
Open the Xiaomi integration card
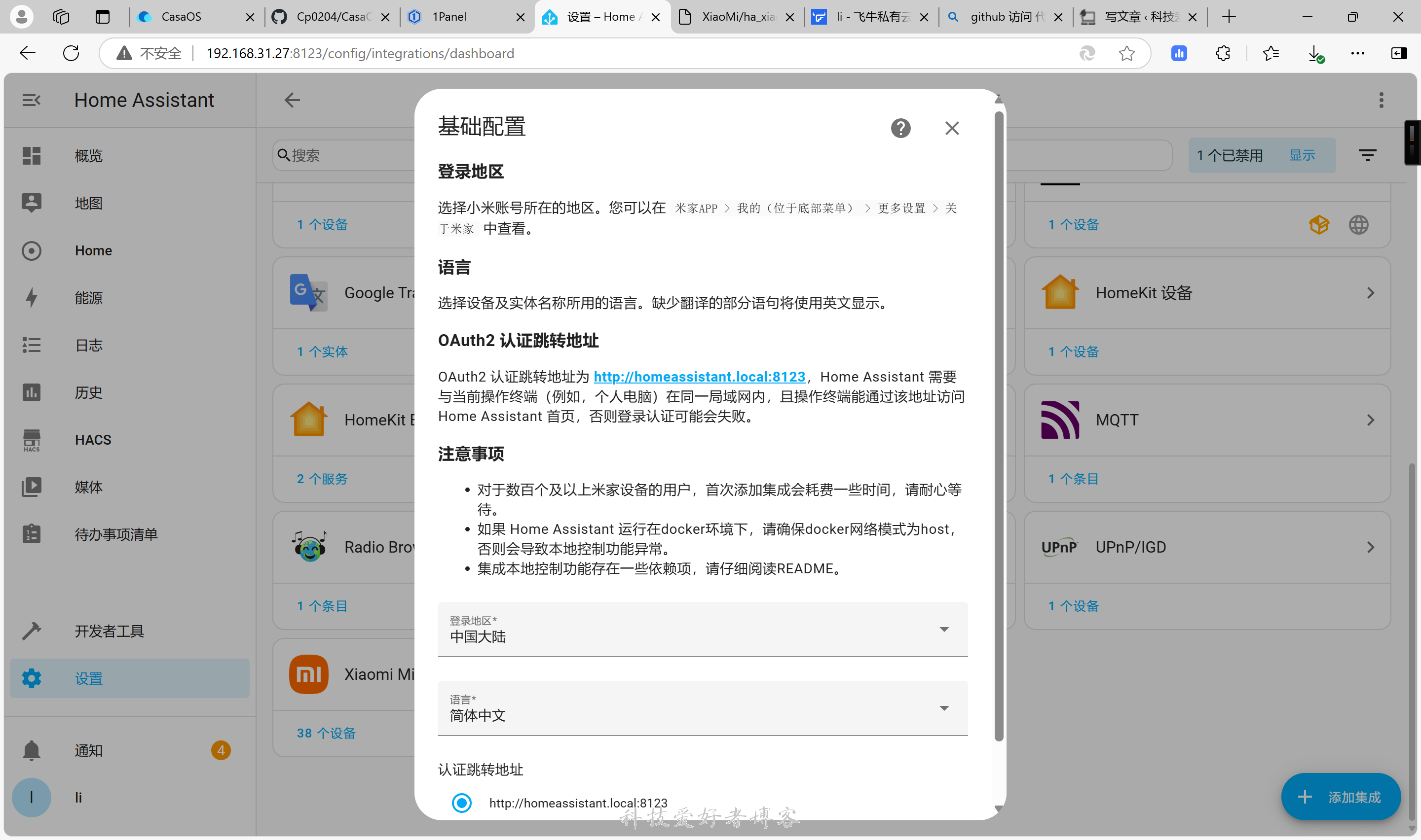point(344,674)
